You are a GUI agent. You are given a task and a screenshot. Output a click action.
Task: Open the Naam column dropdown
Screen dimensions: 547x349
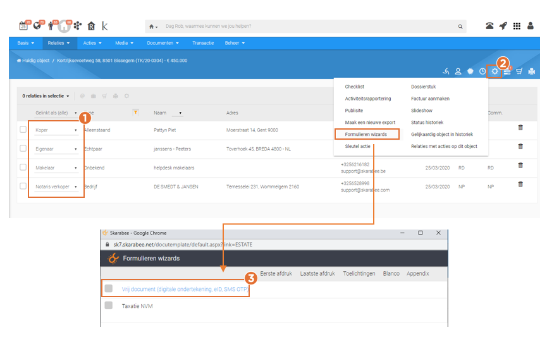(x=177, y=113)
